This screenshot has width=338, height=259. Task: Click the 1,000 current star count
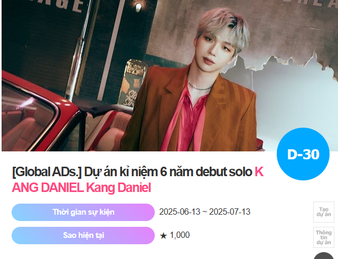tap(180, 235)
